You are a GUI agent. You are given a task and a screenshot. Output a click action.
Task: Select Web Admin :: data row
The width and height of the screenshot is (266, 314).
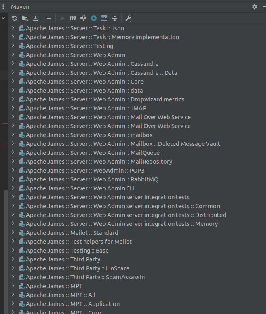pyautogui.click(x=137, y=91)
